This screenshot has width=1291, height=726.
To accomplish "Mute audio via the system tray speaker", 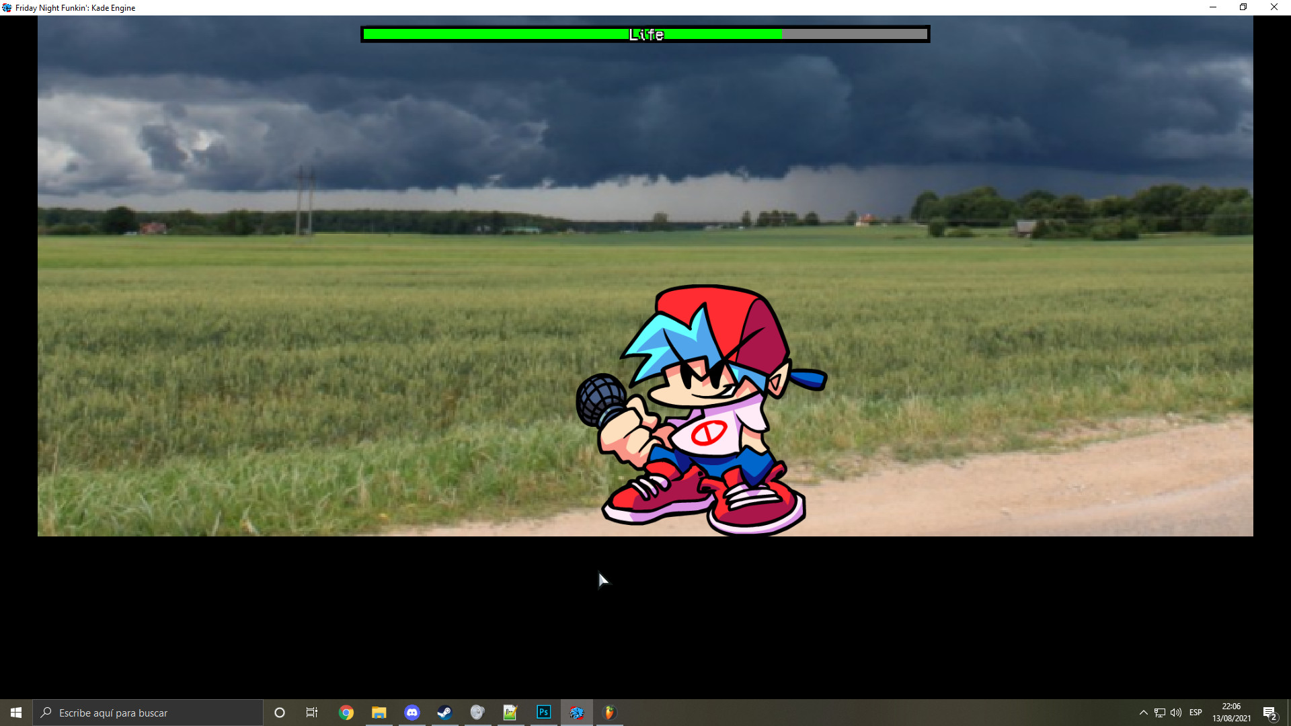I will tap(1176, 712).
